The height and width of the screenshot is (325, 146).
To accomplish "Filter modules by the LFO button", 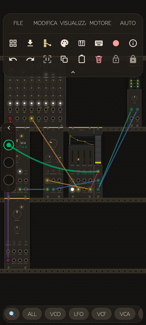I will point(79,314).
